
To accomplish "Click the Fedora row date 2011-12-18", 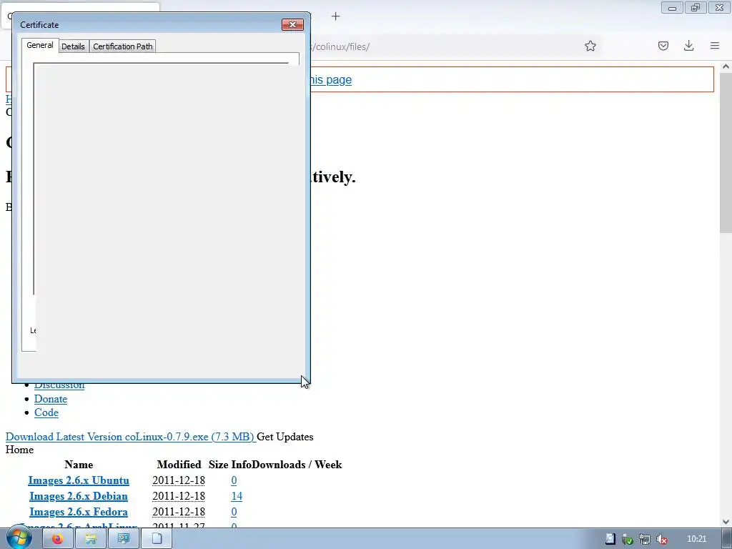I will pyautogui.click(x=178, y=512).
